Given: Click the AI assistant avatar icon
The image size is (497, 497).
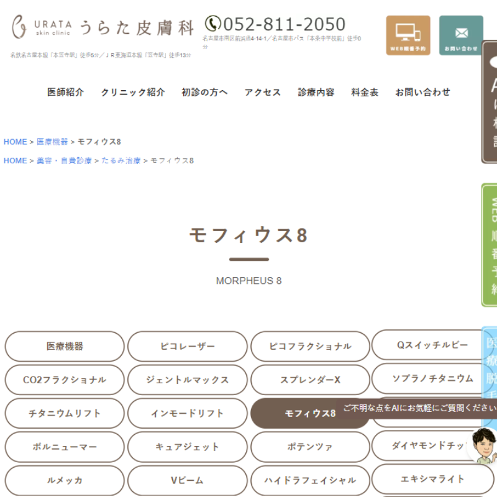Looking at the screenshot, I should click(484, 445).
